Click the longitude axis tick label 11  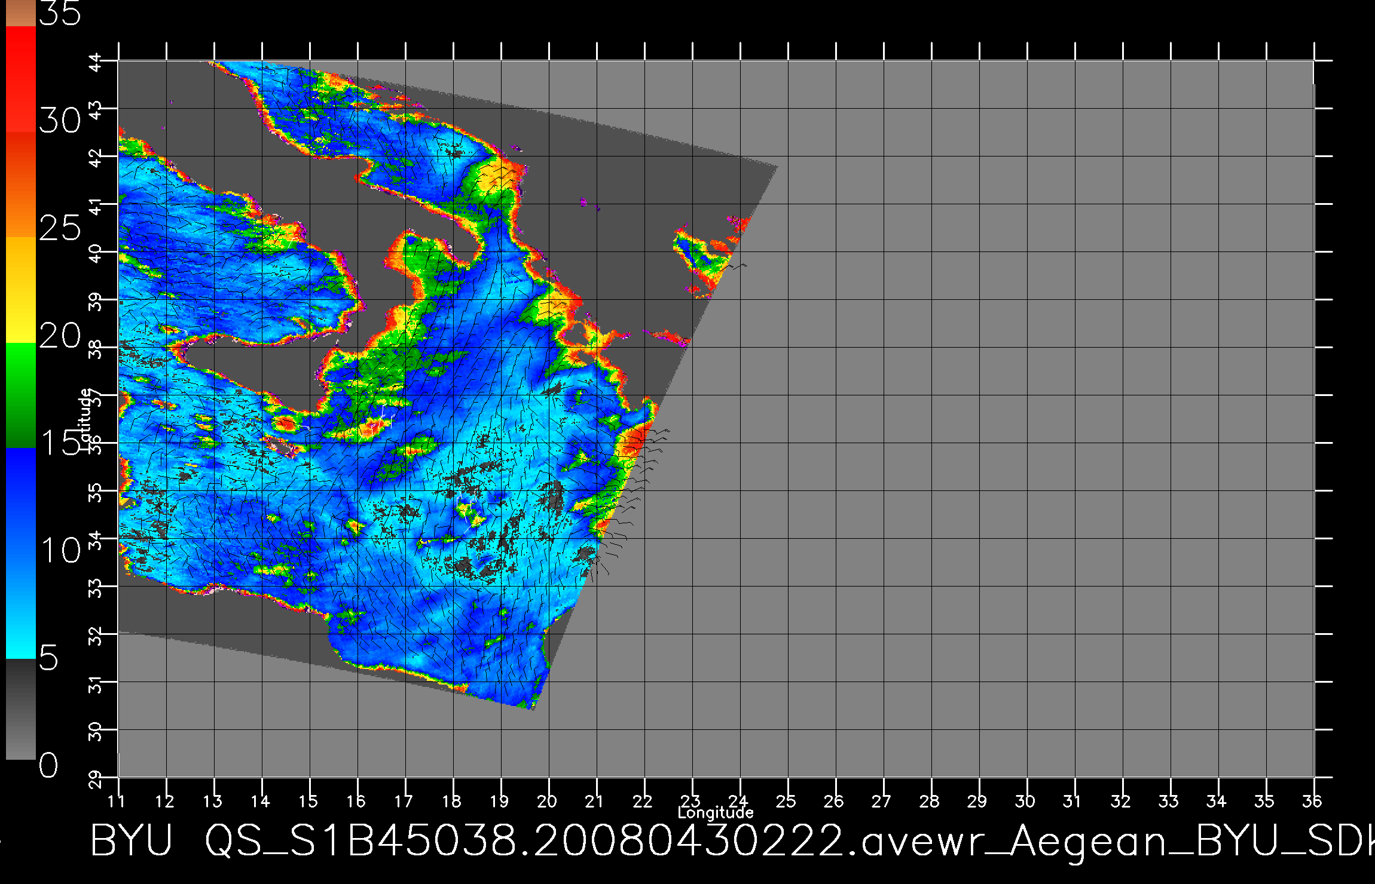coord(117,801)
